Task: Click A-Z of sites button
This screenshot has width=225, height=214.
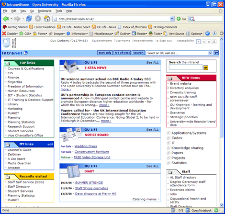Action: [122, 53]
